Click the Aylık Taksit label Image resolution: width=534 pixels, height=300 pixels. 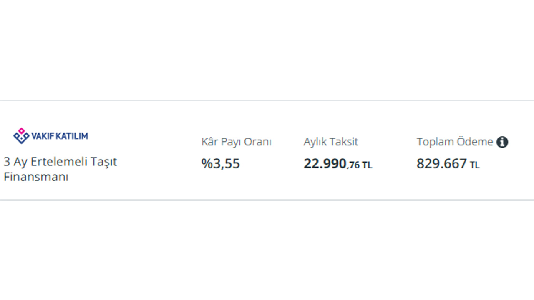coord(331,142)
